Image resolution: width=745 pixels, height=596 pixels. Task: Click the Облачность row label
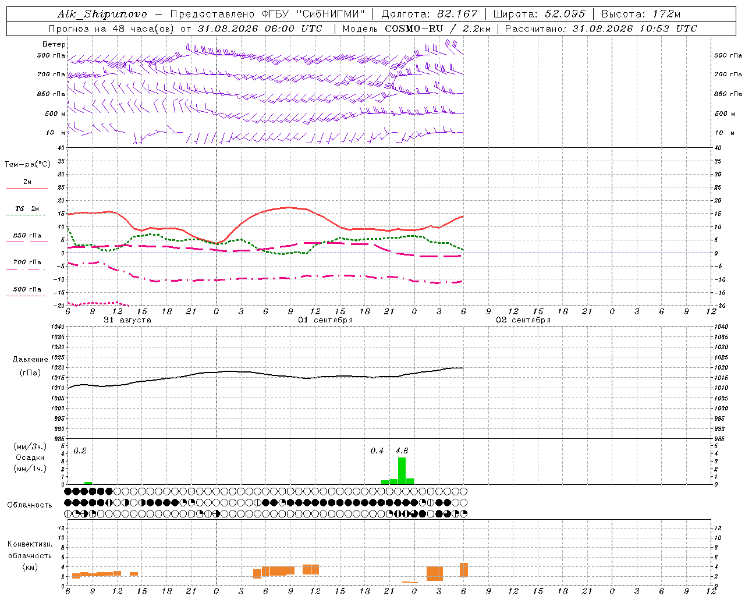30,505
